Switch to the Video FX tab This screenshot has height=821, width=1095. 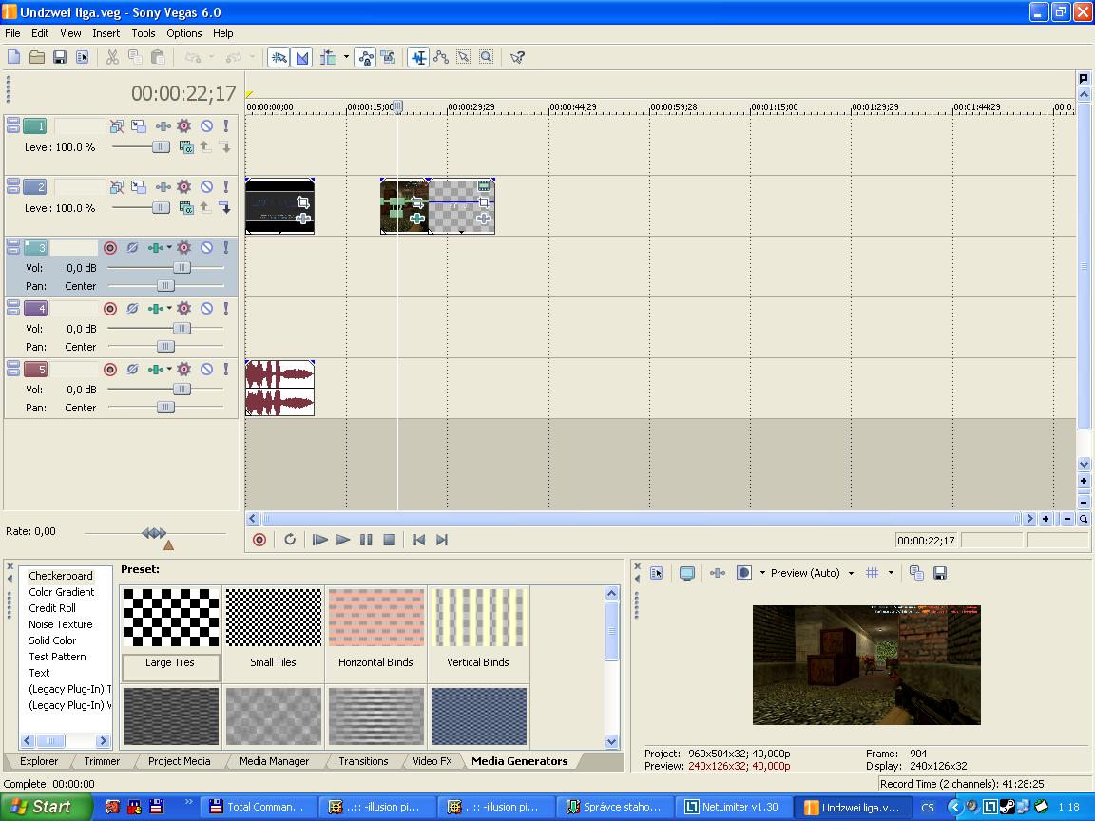pyautogui.click(x=432, y=762)
